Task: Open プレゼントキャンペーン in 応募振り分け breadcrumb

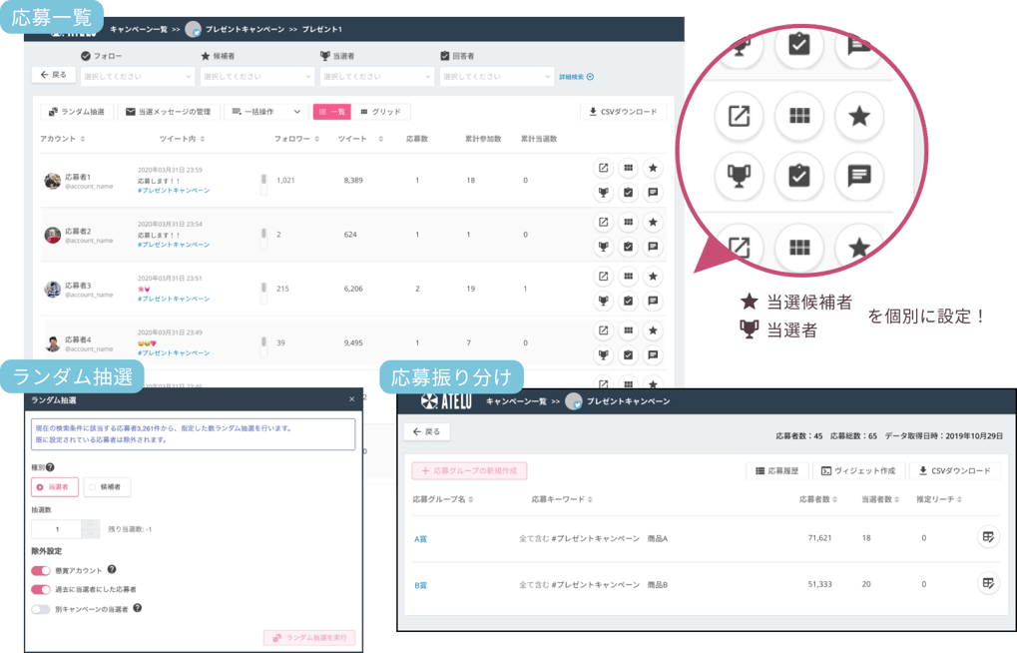Action: [x=628, y=401]
